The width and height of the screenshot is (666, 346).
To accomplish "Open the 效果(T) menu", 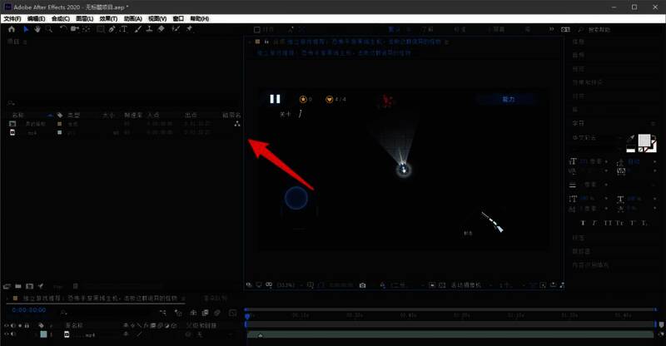I will [x=108, y=17].
